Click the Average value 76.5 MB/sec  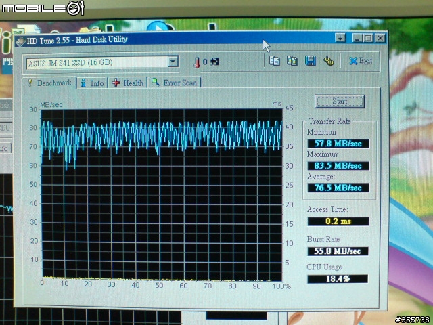pyautogui.click(x=338, y=188)
